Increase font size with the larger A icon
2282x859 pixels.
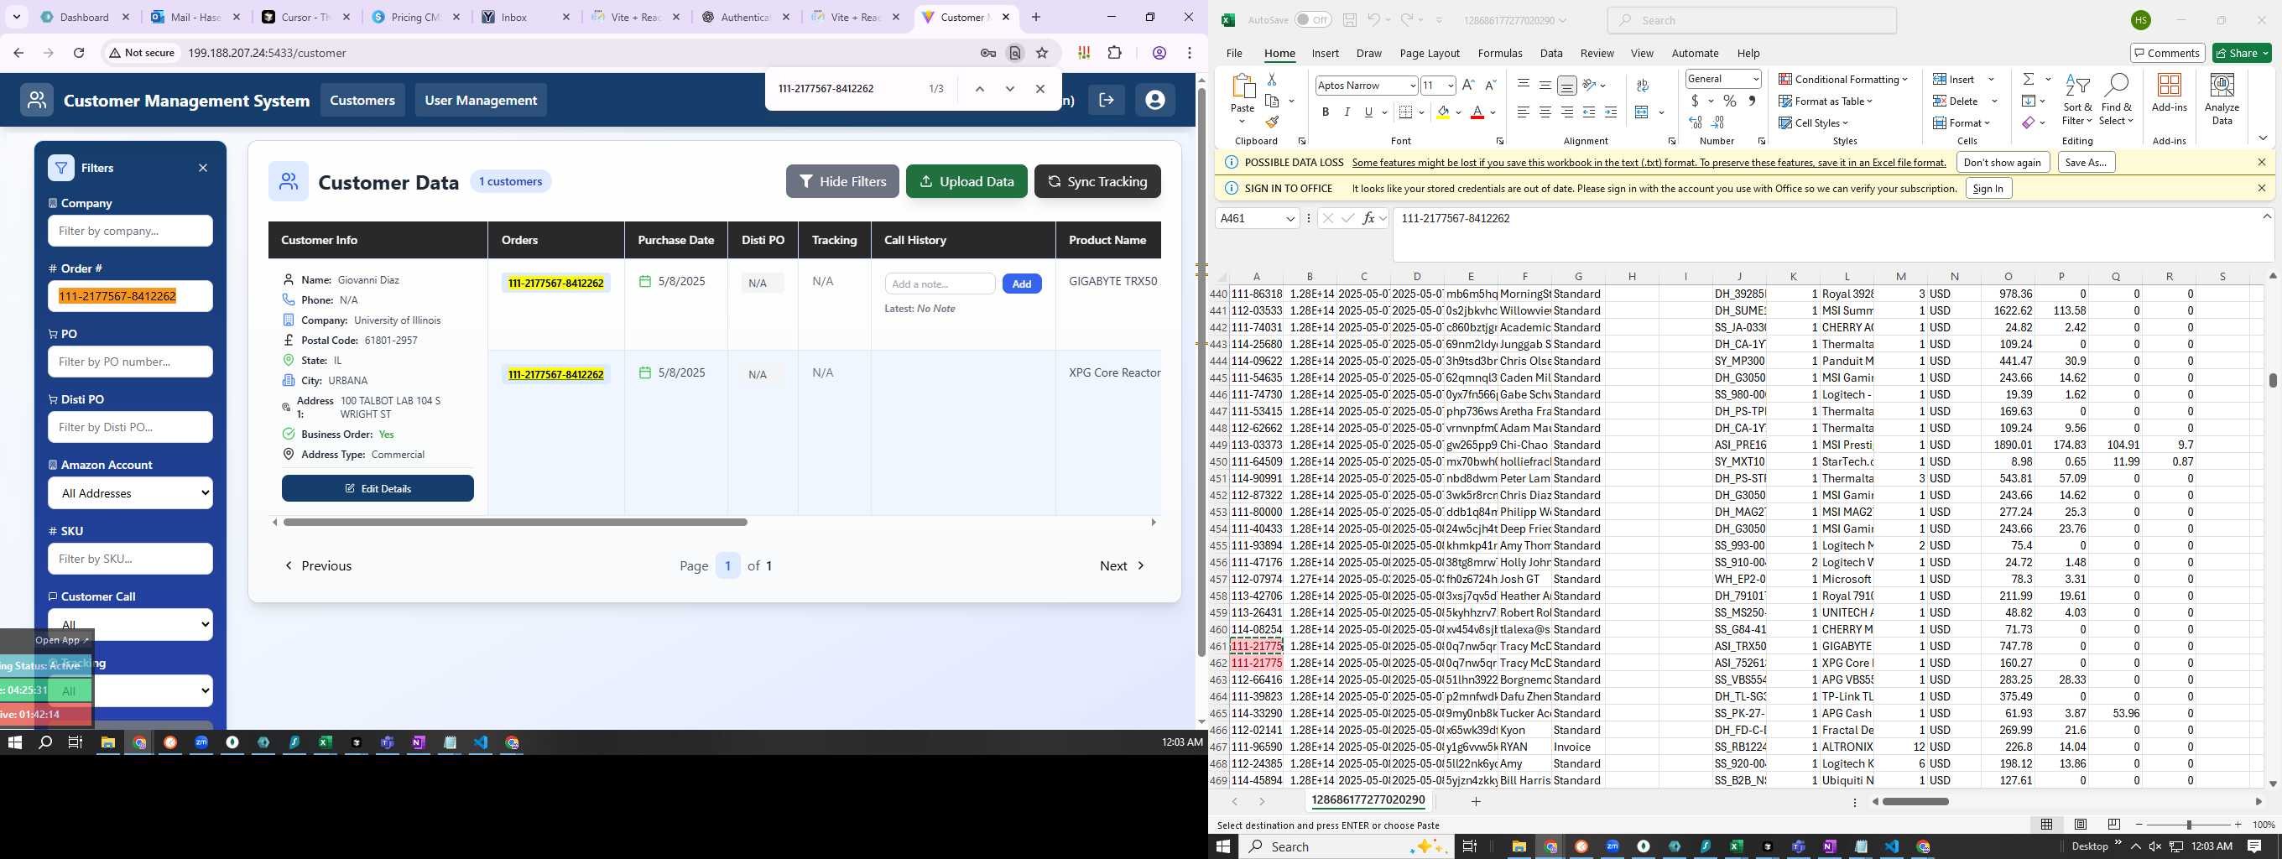click(x=1468, y=85)
